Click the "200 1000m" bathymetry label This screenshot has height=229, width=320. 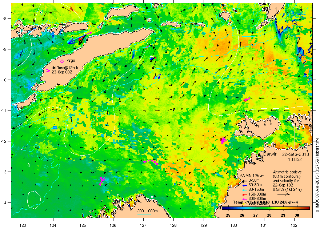[147, 211]
